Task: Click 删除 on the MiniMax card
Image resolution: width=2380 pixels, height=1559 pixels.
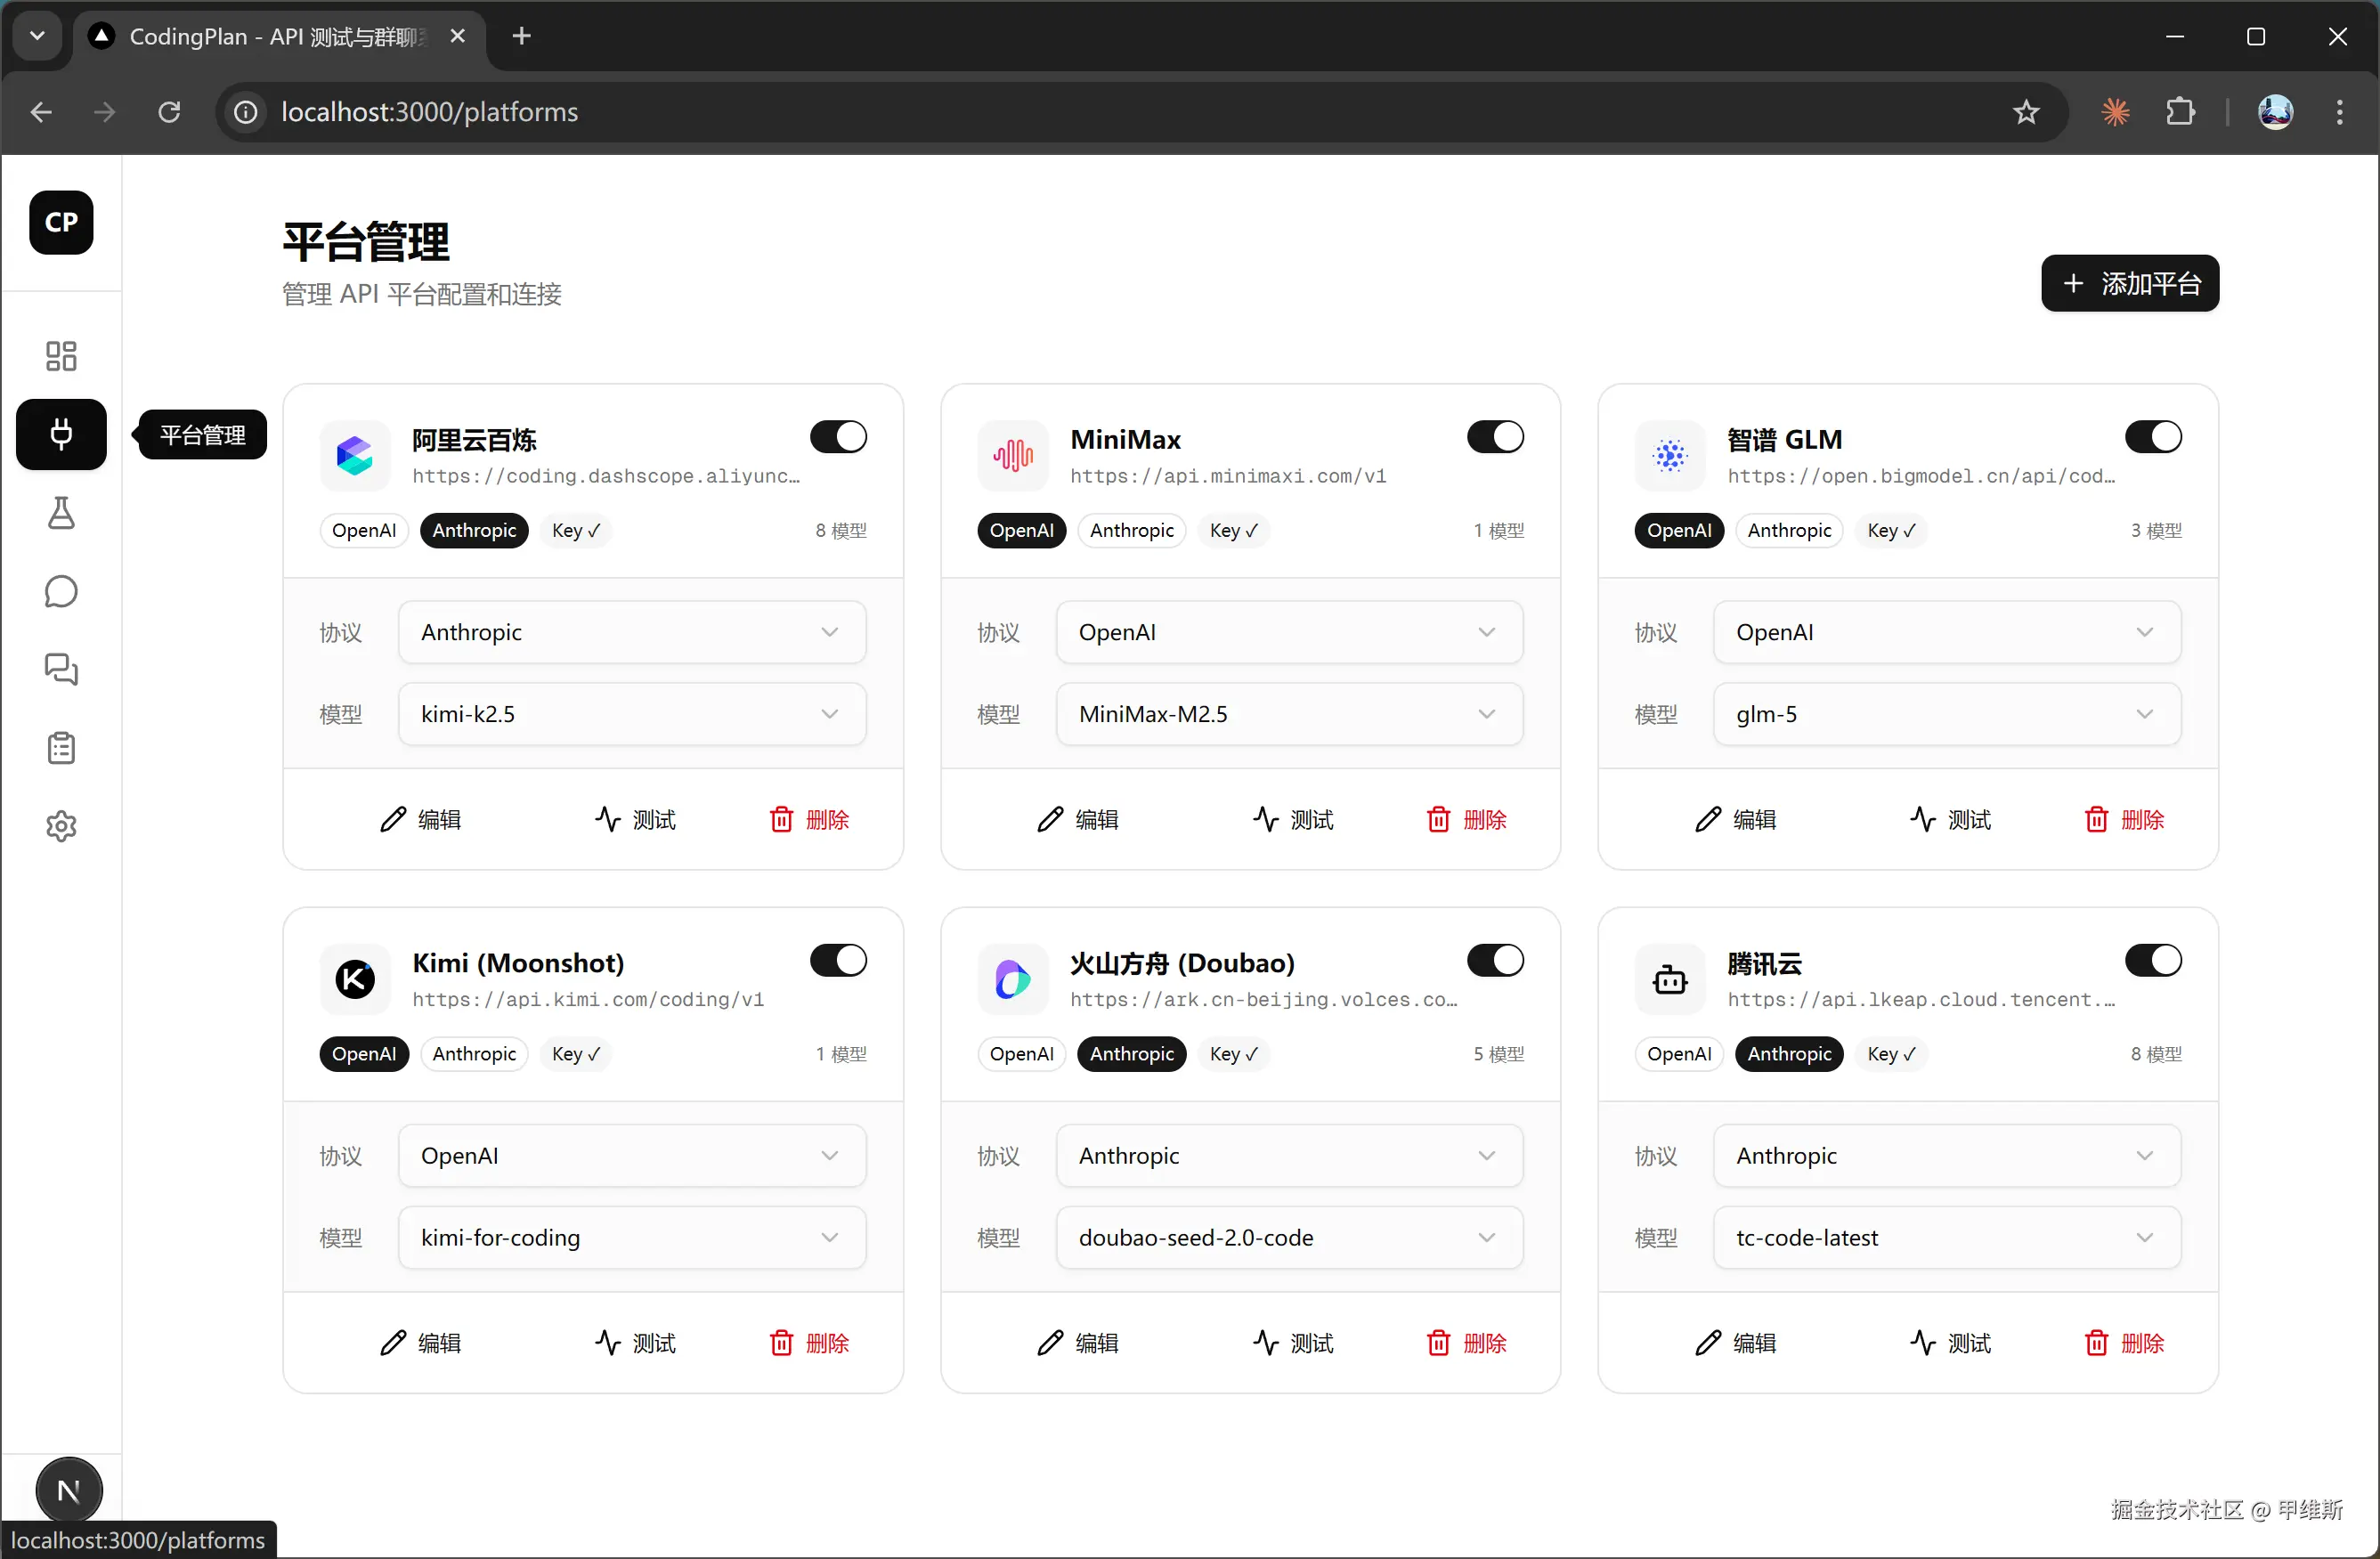Action: point(1466,820)
